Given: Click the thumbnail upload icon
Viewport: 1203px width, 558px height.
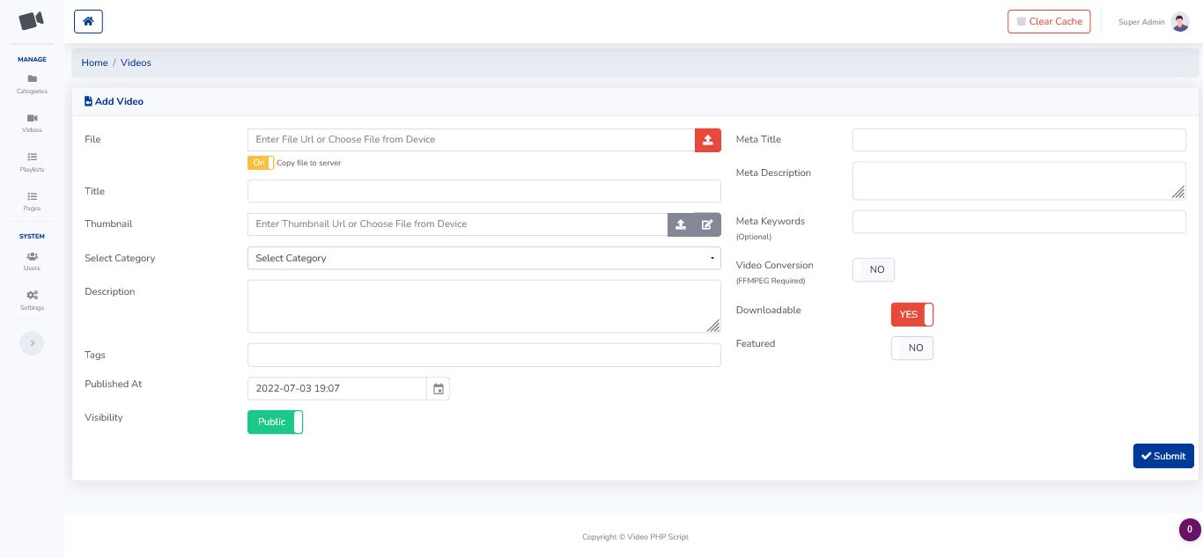Looking at the screenshot, I should click(x=681, y=224).
